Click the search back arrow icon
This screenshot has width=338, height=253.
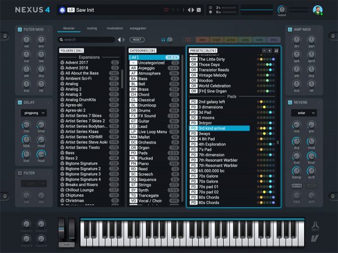tap(119, 40)
